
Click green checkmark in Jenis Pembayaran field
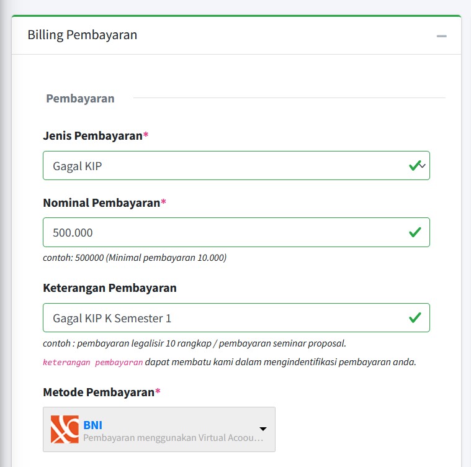pyautogui.click(x=414, y=166)
